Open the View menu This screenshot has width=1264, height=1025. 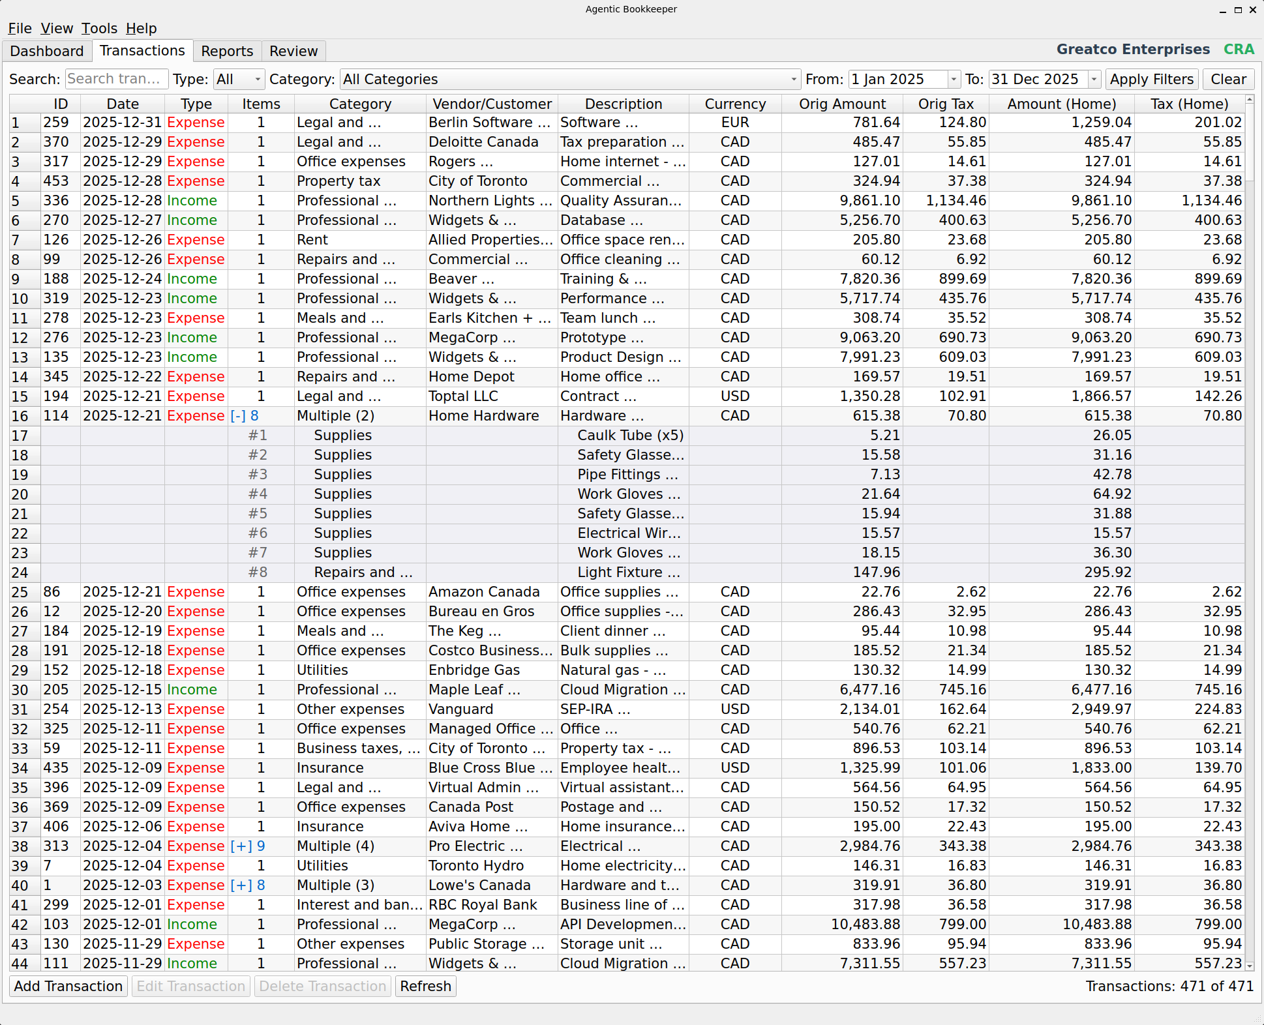pos(56,28)
